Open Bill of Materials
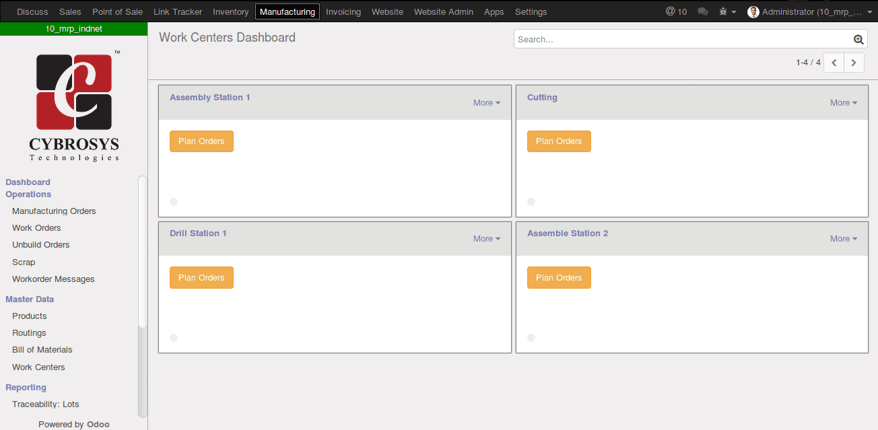The height and width of the screenshot is (430, 878). [x=42, y=350]
